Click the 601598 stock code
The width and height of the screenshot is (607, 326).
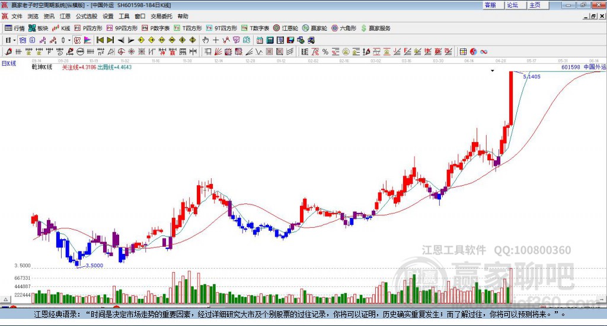[571, 67]
